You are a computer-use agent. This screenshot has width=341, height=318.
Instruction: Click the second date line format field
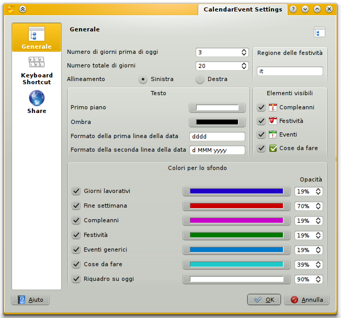pos(217,150)
